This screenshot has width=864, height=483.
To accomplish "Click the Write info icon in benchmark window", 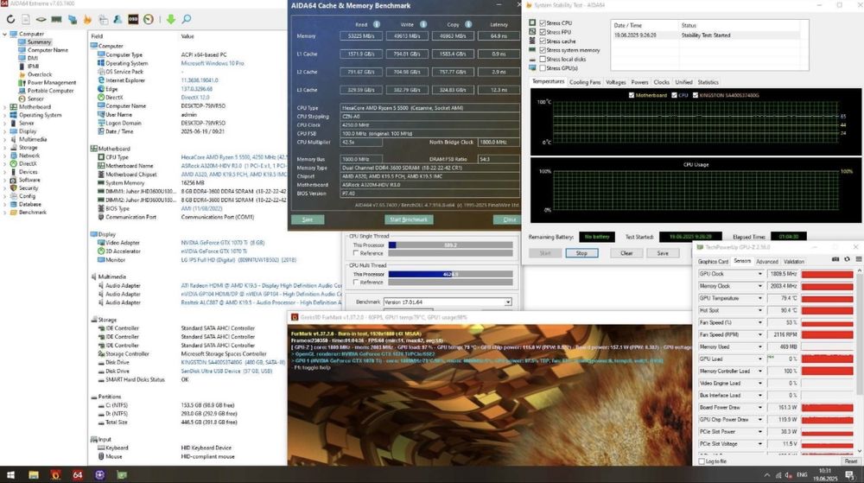I will [x=423, y=24].
